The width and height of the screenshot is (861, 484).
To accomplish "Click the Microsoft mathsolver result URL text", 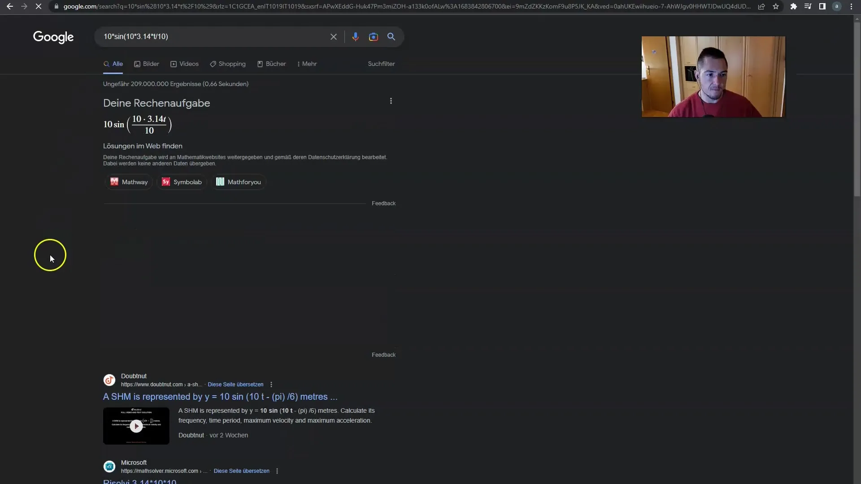I will point(164,471).
